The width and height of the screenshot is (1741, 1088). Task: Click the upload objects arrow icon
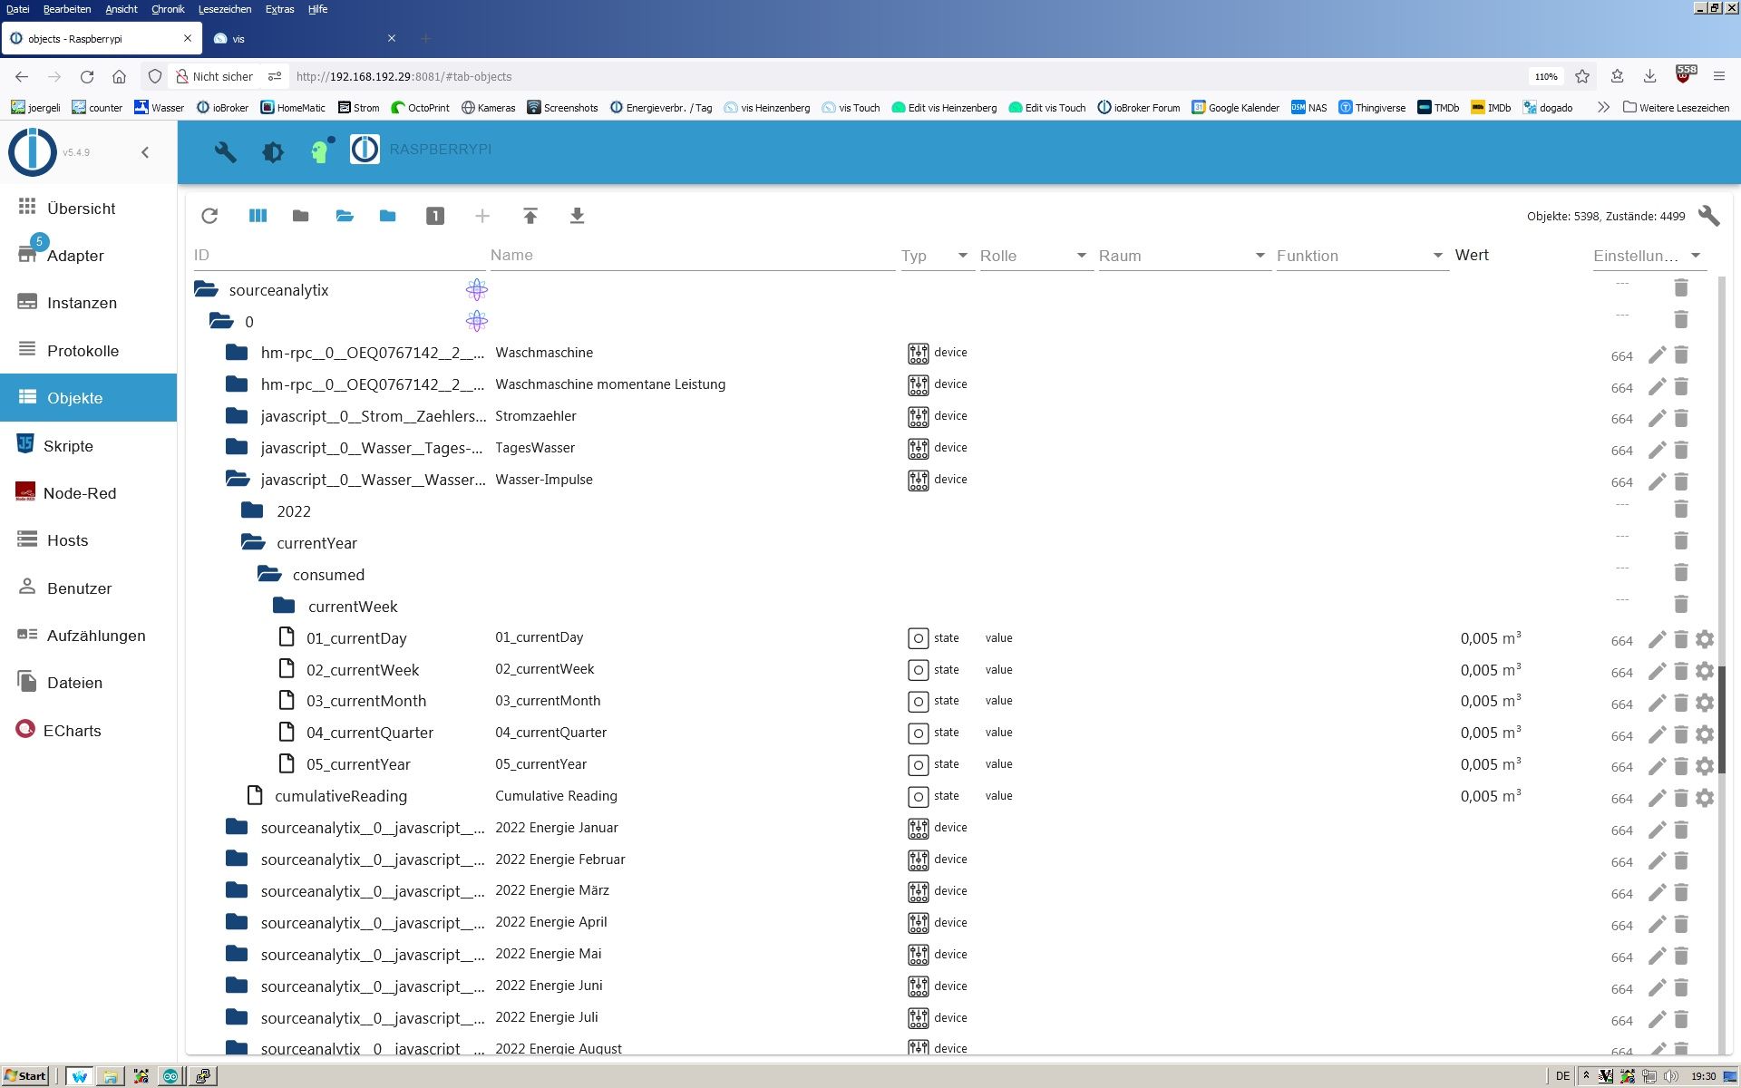[530, 216]
